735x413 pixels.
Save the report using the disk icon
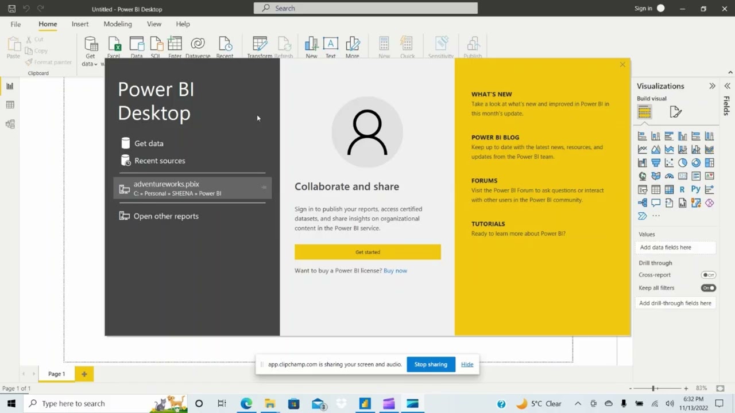tap(11, 9)
